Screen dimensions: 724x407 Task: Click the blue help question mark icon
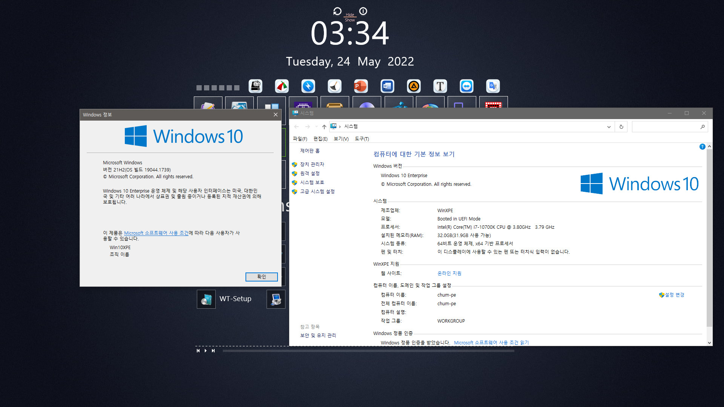coord(702,147)
